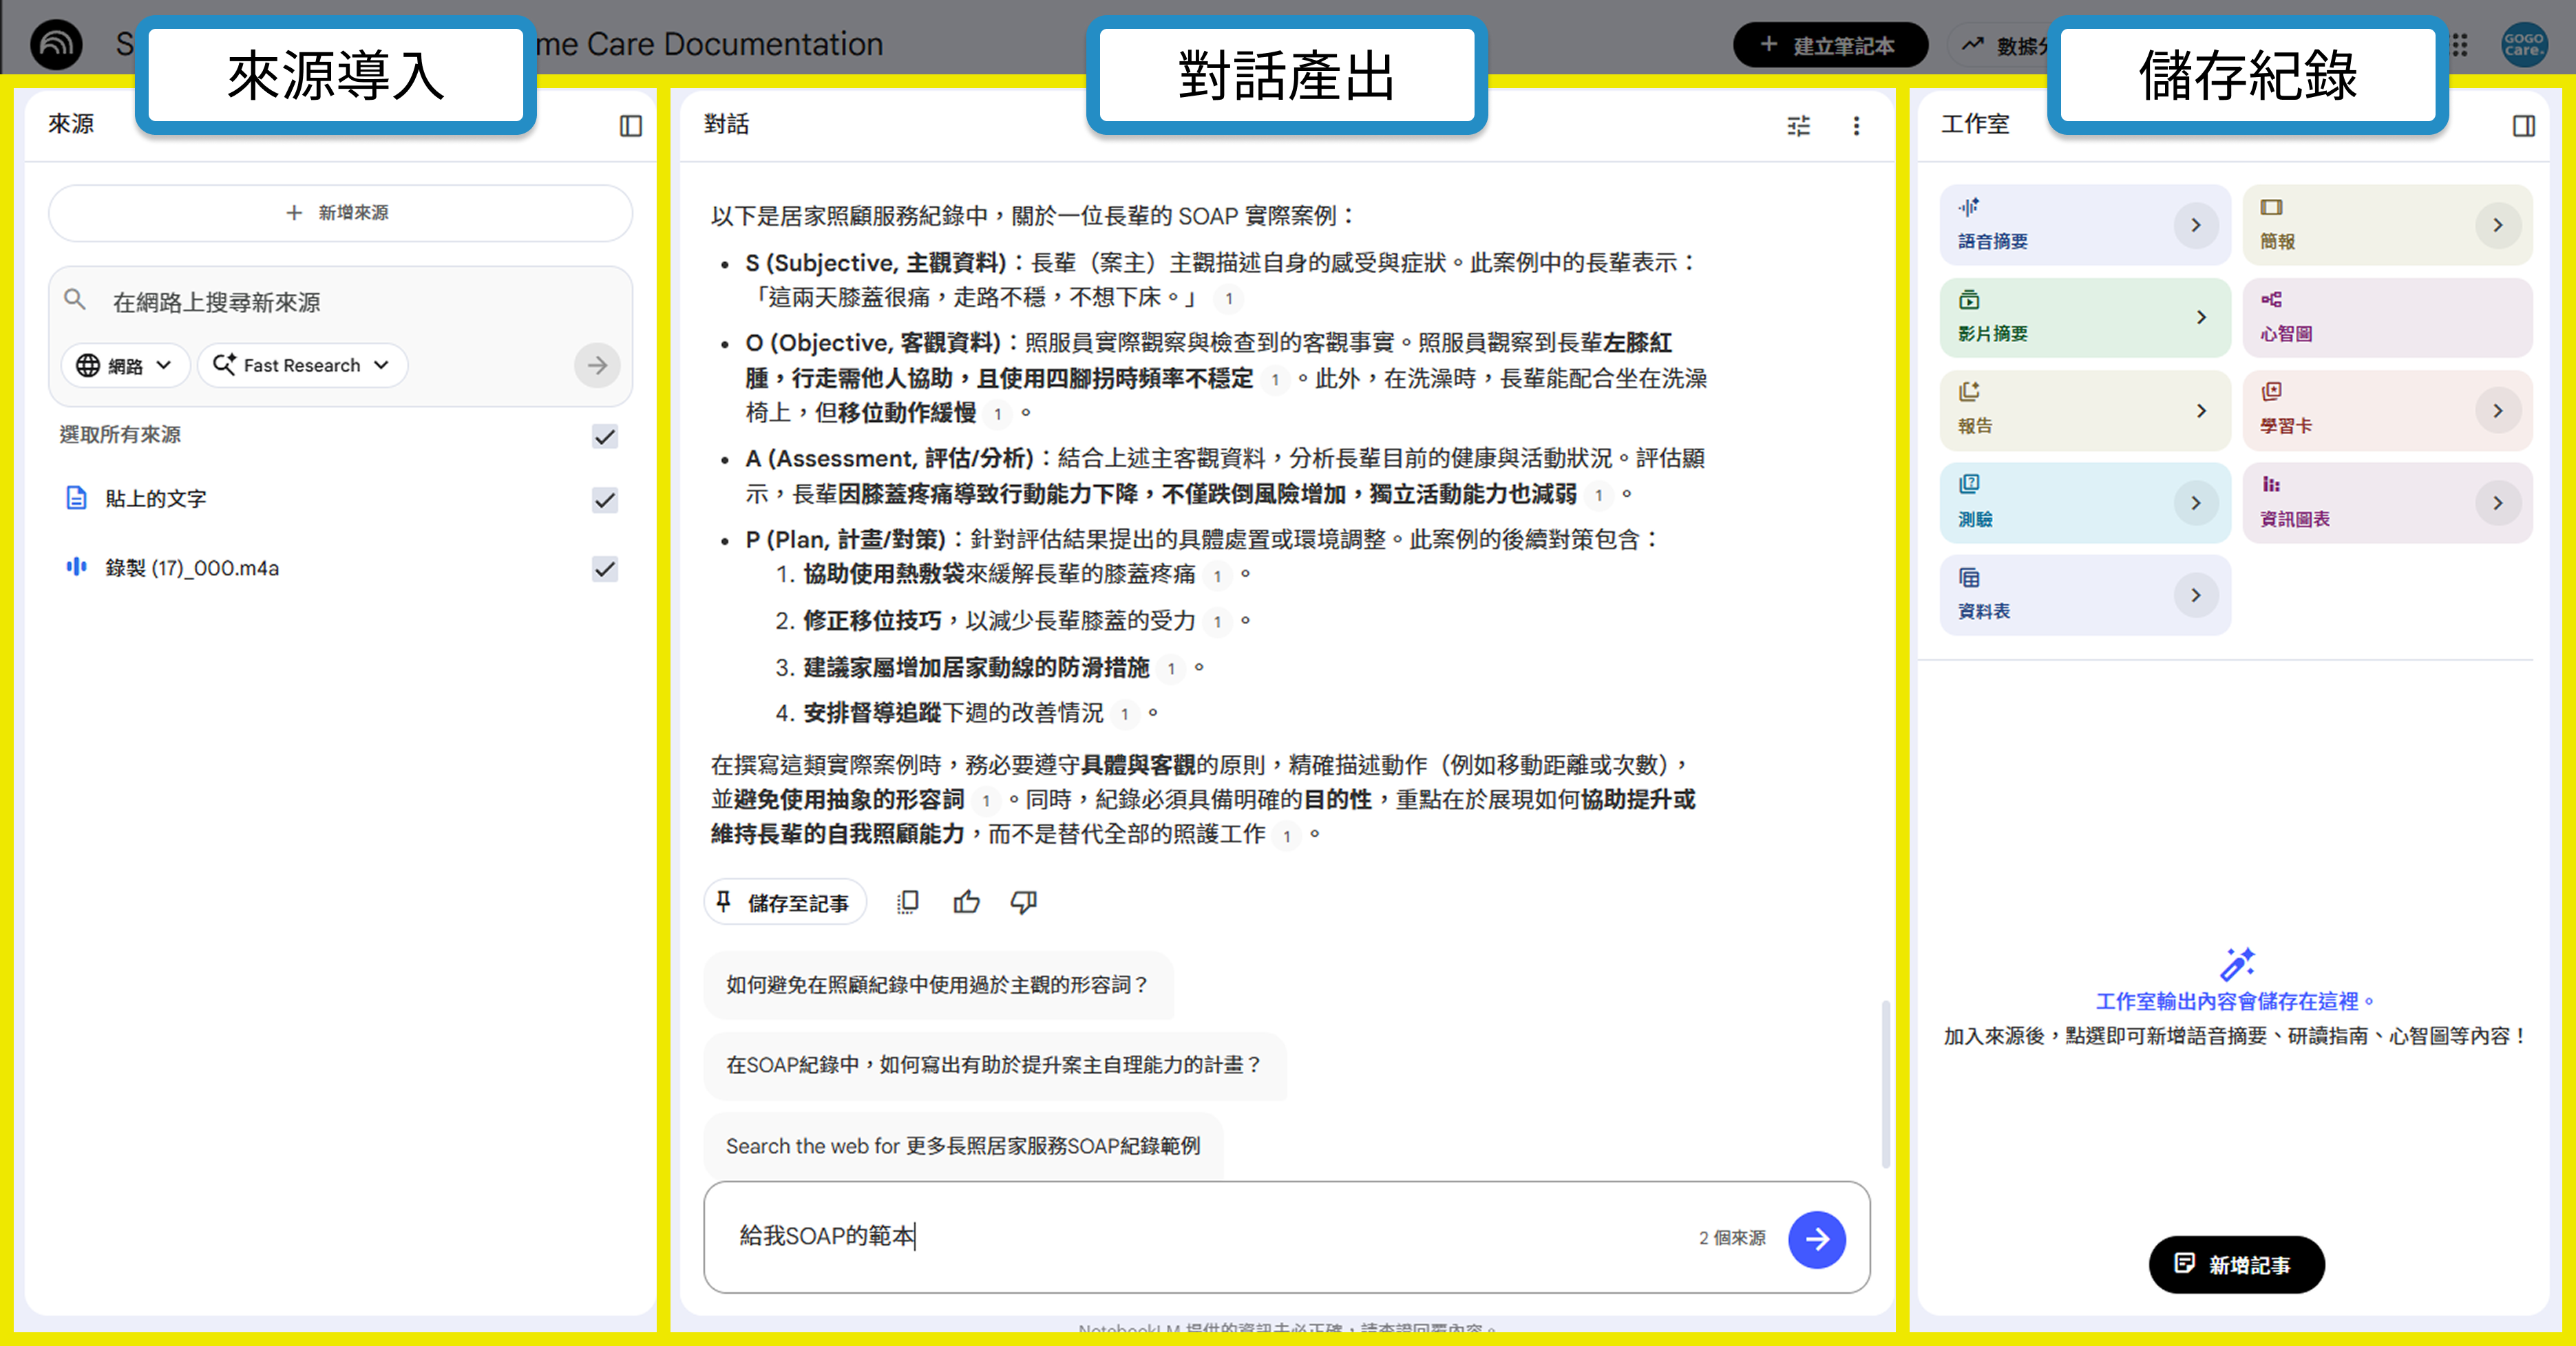
Task: Collapse the 工作室 studio panel icon
Action: coord(2523,126)
